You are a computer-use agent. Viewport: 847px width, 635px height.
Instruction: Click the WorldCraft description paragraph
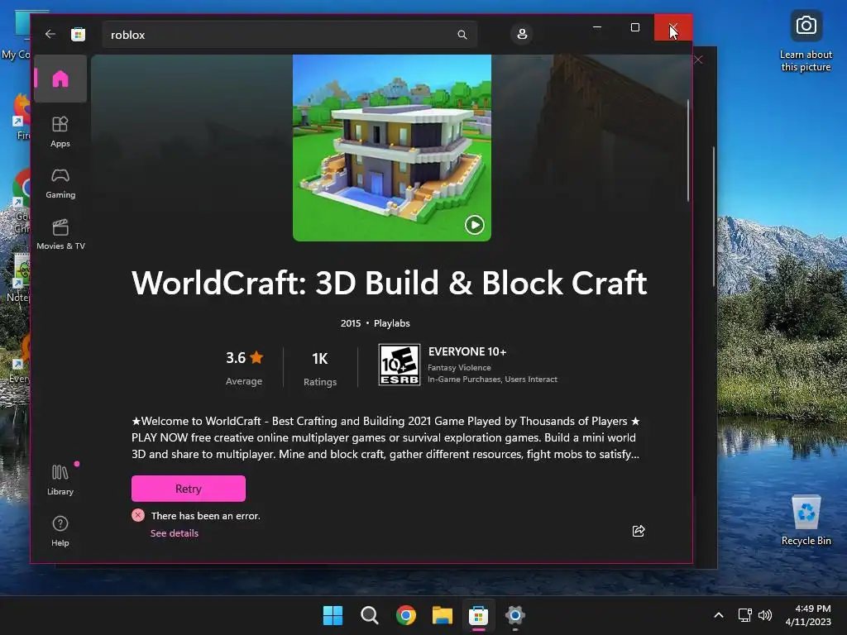pyautogui.click(x=385, y=437)
